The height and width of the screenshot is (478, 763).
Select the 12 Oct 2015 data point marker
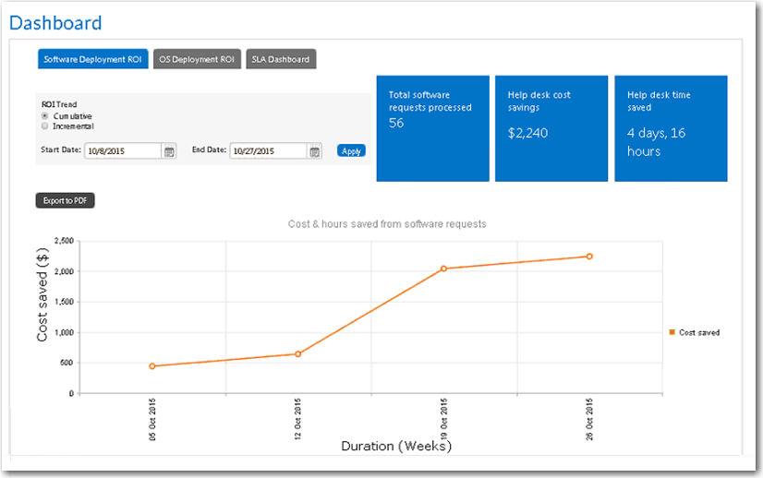(297, 353)
